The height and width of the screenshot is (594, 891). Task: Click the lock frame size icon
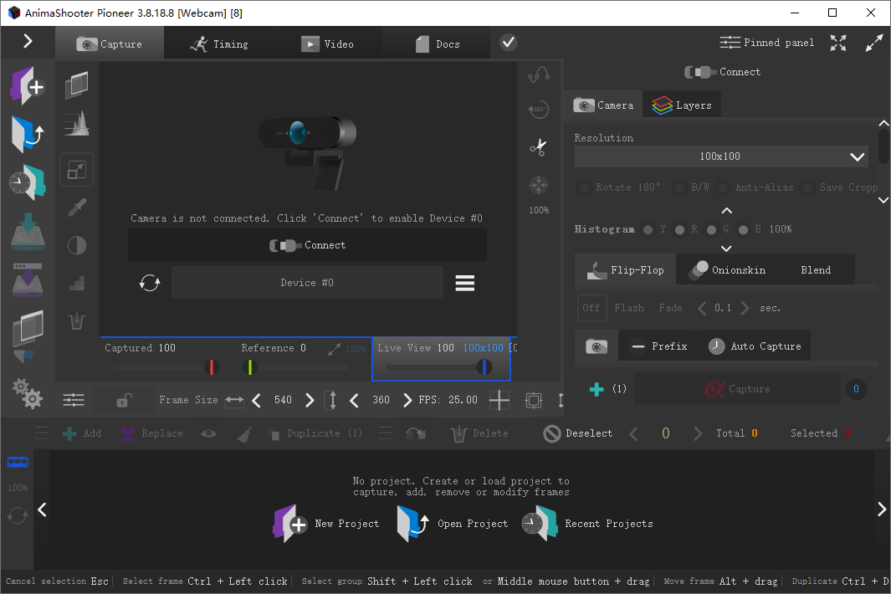[x=123, y=400]
